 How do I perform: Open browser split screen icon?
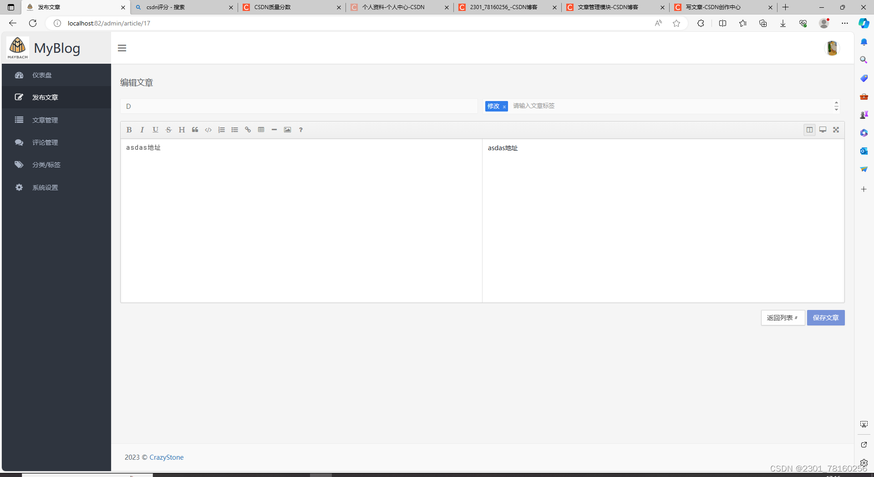pyautogui.click(x=722, y=23)
